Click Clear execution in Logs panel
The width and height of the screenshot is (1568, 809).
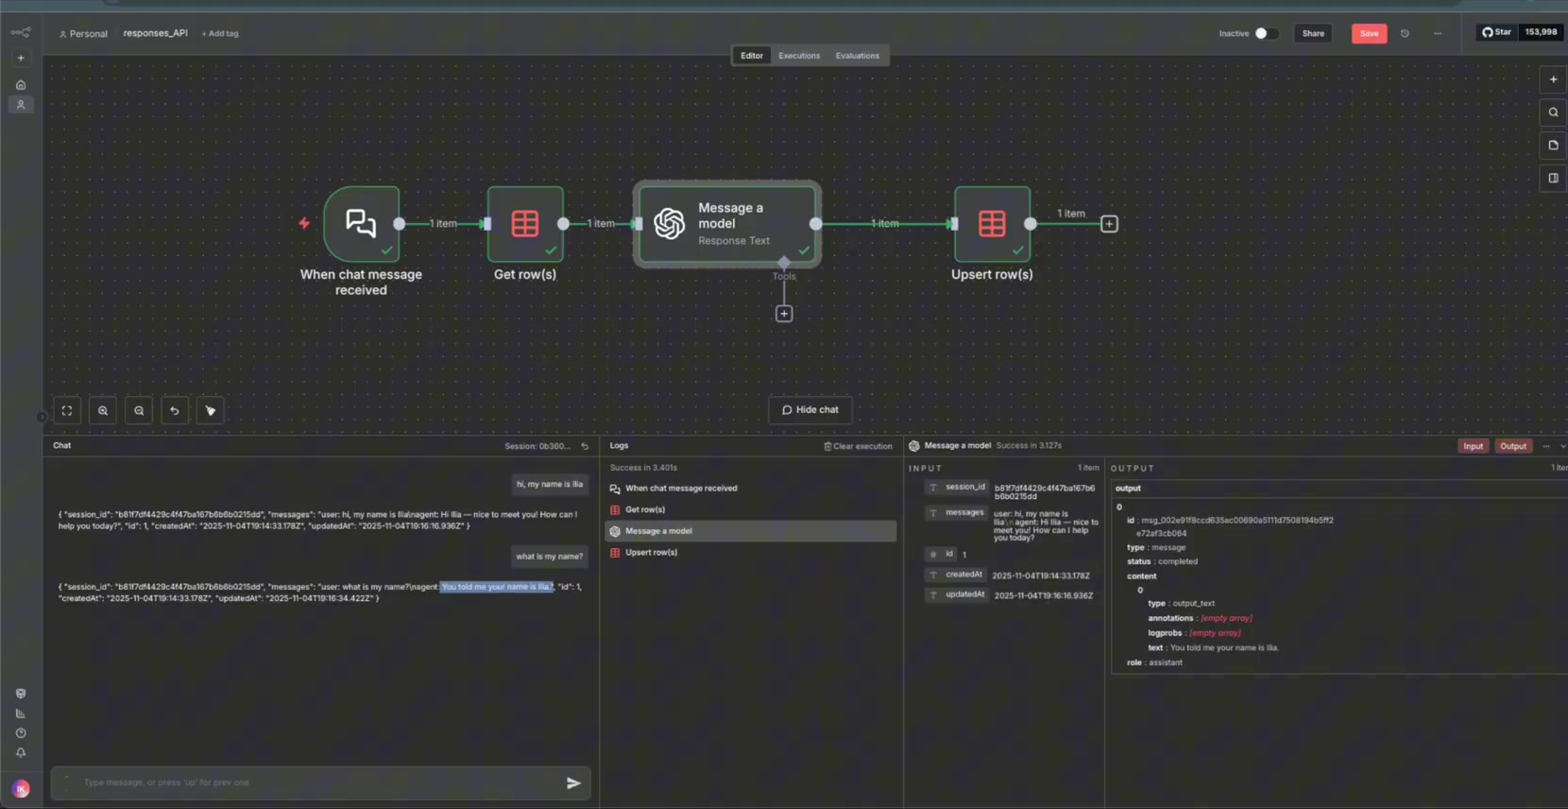tap(858, 446)
